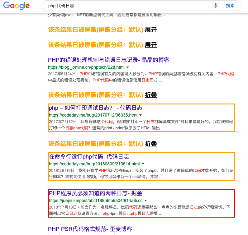248x235 pixels.
Task: Open the blog.jjonline.cn URL dropdown arrow
Action: pyautogui.click(x=128, y=67)
